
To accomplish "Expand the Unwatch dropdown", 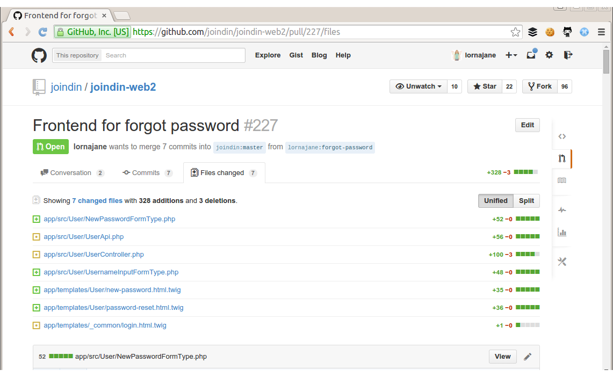I will coord(419,86).
